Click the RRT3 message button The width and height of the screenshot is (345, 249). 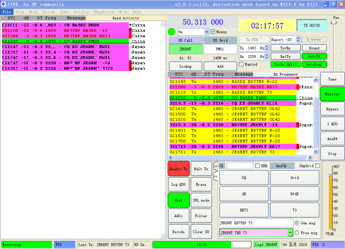pyautogui.click(x=244, y=210)
